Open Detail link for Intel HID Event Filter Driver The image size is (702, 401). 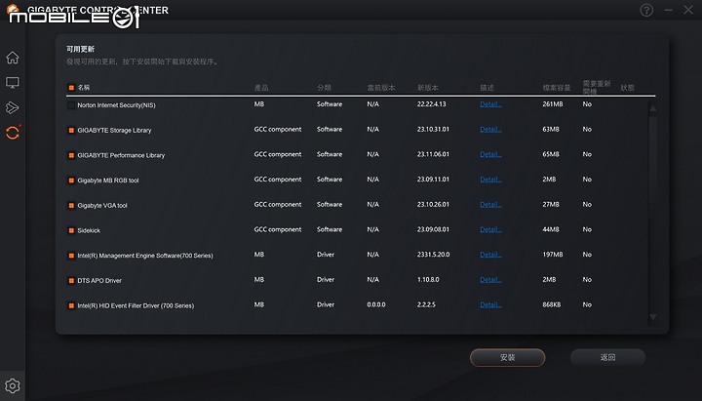coord(490,305)
